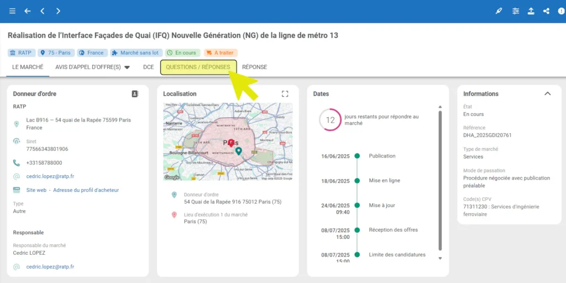566x283 pixels.
Task: Open the Site web link
Action: (36, 190)
